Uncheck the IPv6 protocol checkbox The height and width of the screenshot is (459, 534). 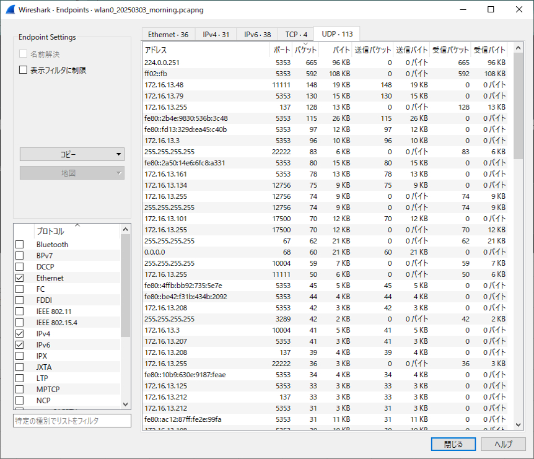(20, 344)
